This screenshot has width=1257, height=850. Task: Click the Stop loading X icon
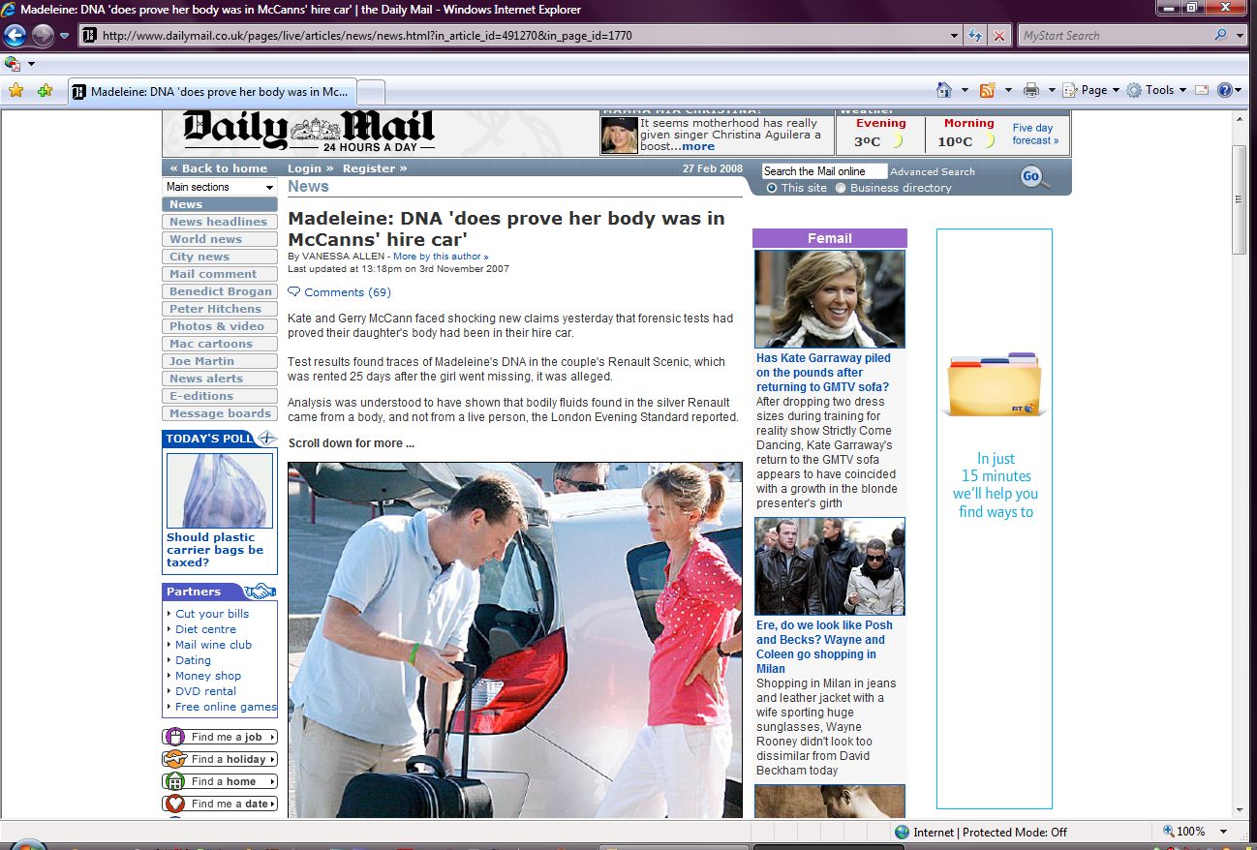pyautogui.click(x=999, y=36)
